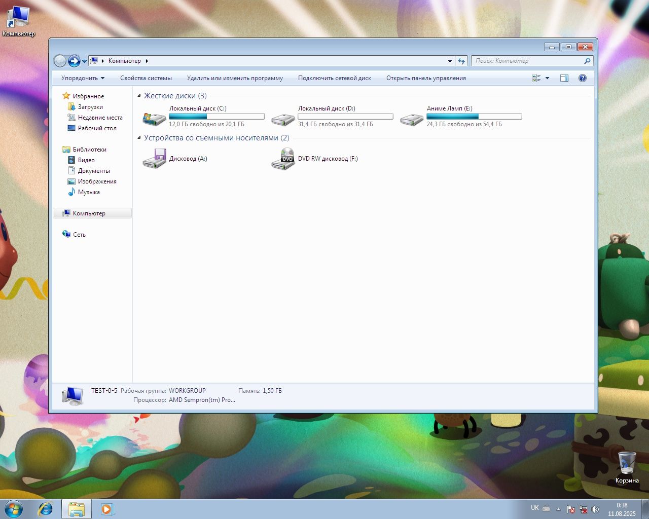Select the floppy Дисковод (A:) icon
Image resolution: width=649 pixels, height=519 pixels.
click(154, 159)
